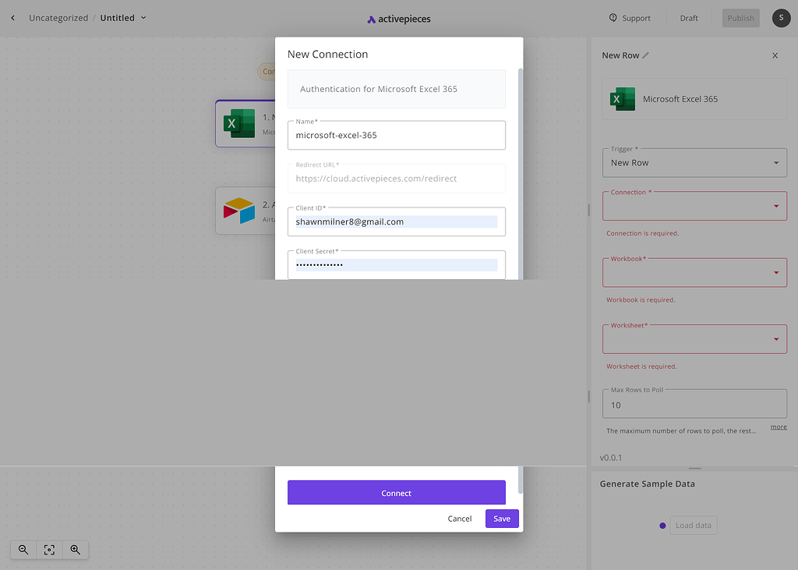Save the new connection

pos(502,519)
